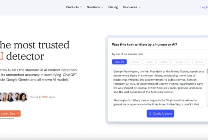The width and height of the screenshot is (208, 140).
Task: Click the bearded man's avatar
Action: (10, 97)
